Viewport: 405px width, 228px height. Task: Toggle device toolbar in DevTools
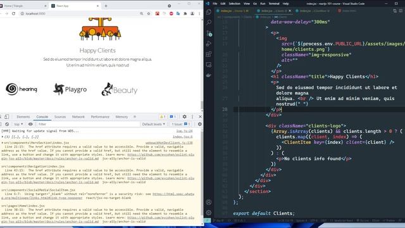pos(7,117)
